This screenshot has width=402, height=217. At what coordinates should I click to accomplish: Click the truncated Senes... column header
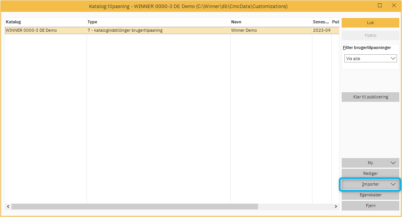[x=321, y=22]
